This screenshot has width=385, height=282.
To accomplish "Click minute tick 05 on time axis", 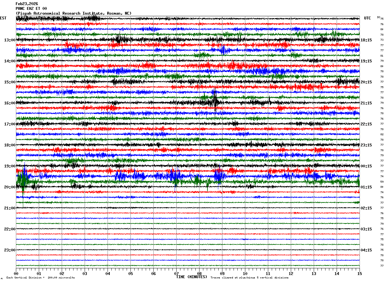I will pyautogui.click(x=130, y=273).
